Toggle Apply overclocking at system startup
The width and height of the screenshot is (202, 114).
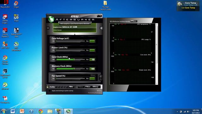50,91
